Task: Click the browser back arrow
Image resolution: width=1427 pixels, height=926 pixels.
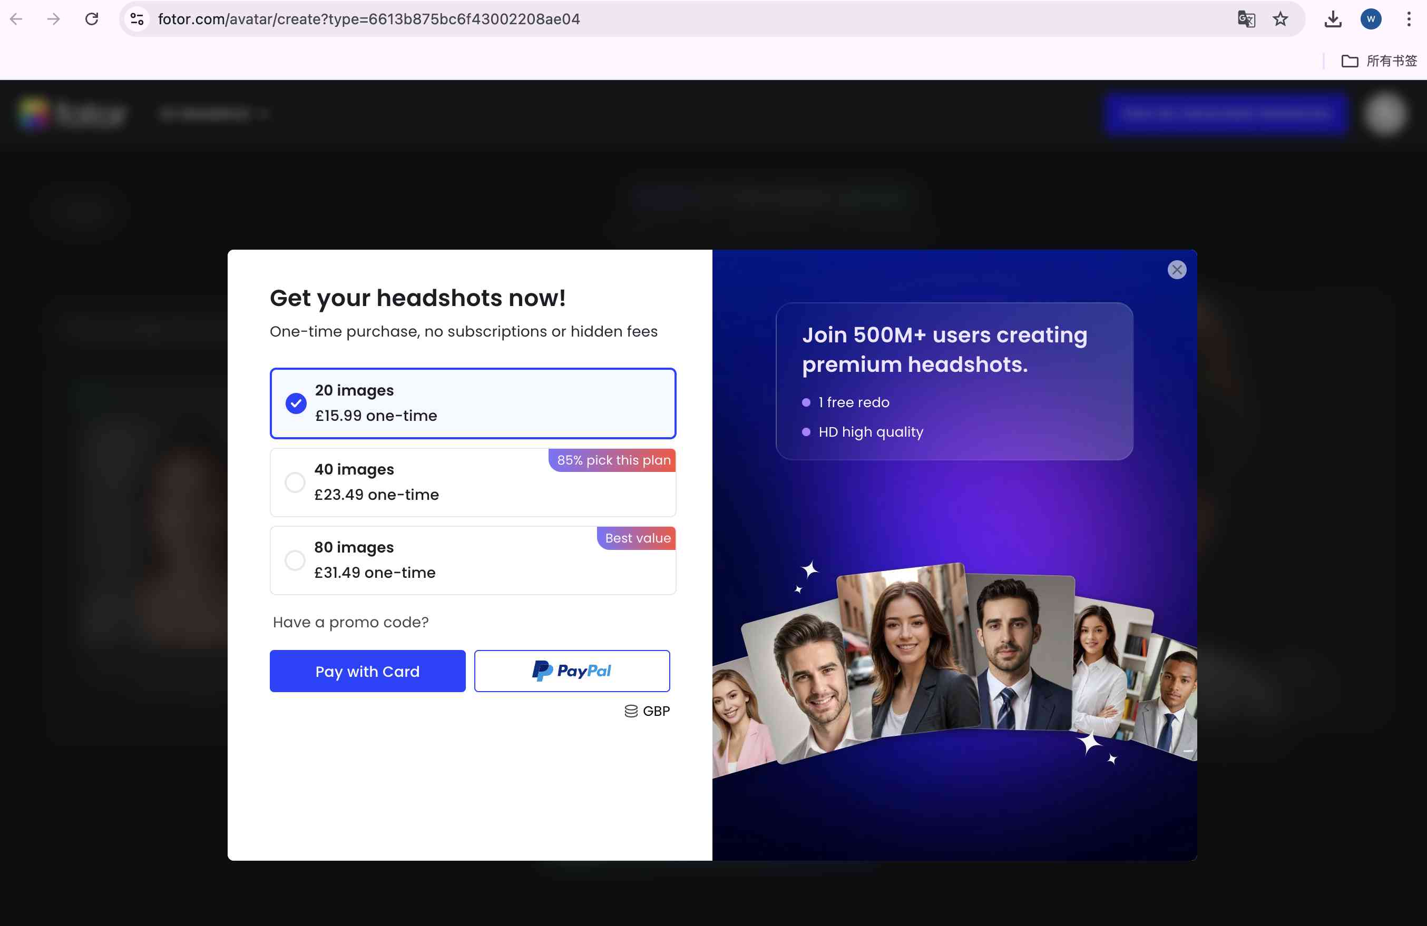Action: point(16,19)
